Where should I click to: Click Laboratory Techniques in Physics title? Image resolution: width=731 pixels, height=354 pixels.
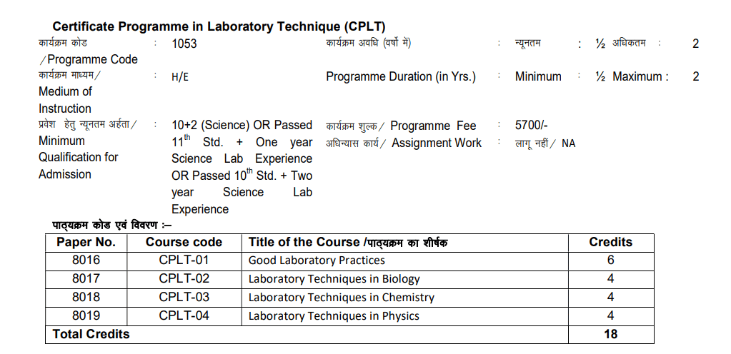click(x=334, y=315)
